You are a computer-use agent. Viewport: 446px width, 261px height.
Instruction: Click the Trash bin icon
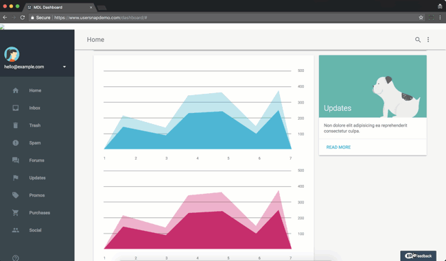click(x=16, y=125)
